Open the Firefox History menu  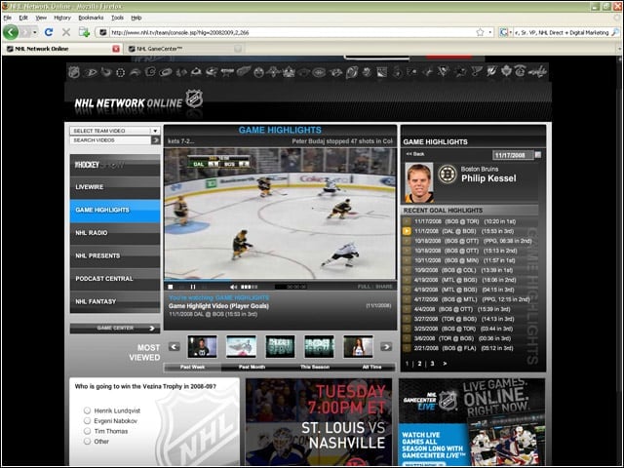tap(62, 18)
